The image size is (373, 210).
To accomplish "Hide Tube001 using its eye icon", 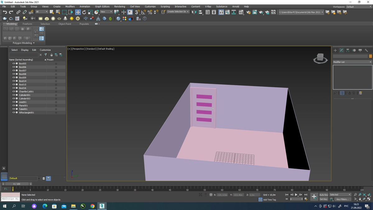I will click(14, 109).
